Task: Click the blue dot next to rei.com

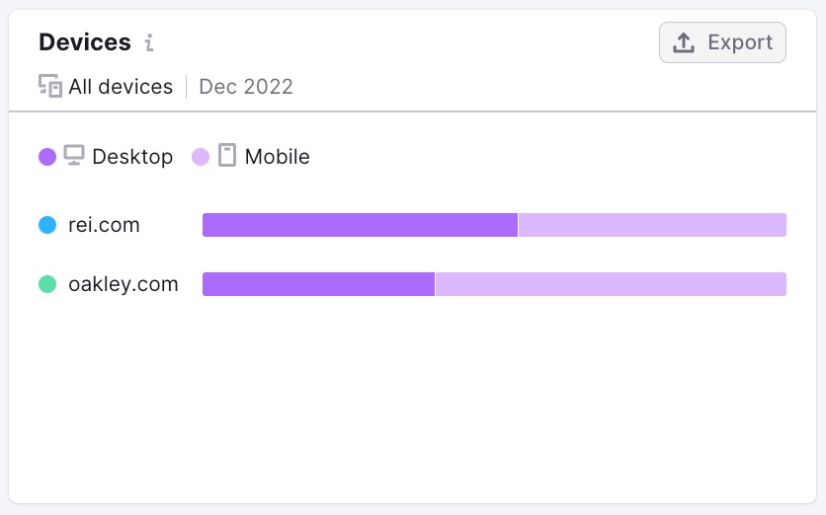Action: (47, 225)
